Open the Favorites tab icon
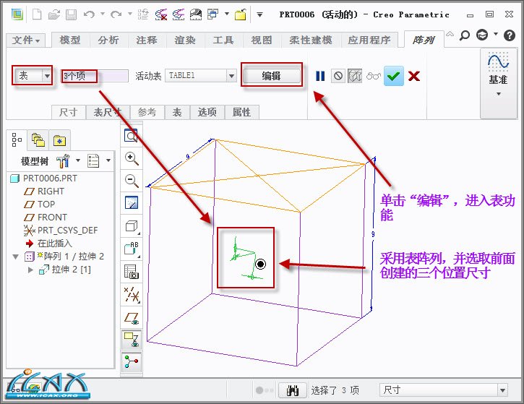524x404 pixels. [59, 141]
